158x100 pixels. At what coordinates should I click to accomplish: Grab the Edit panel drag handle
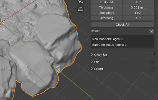coord(153,62)
